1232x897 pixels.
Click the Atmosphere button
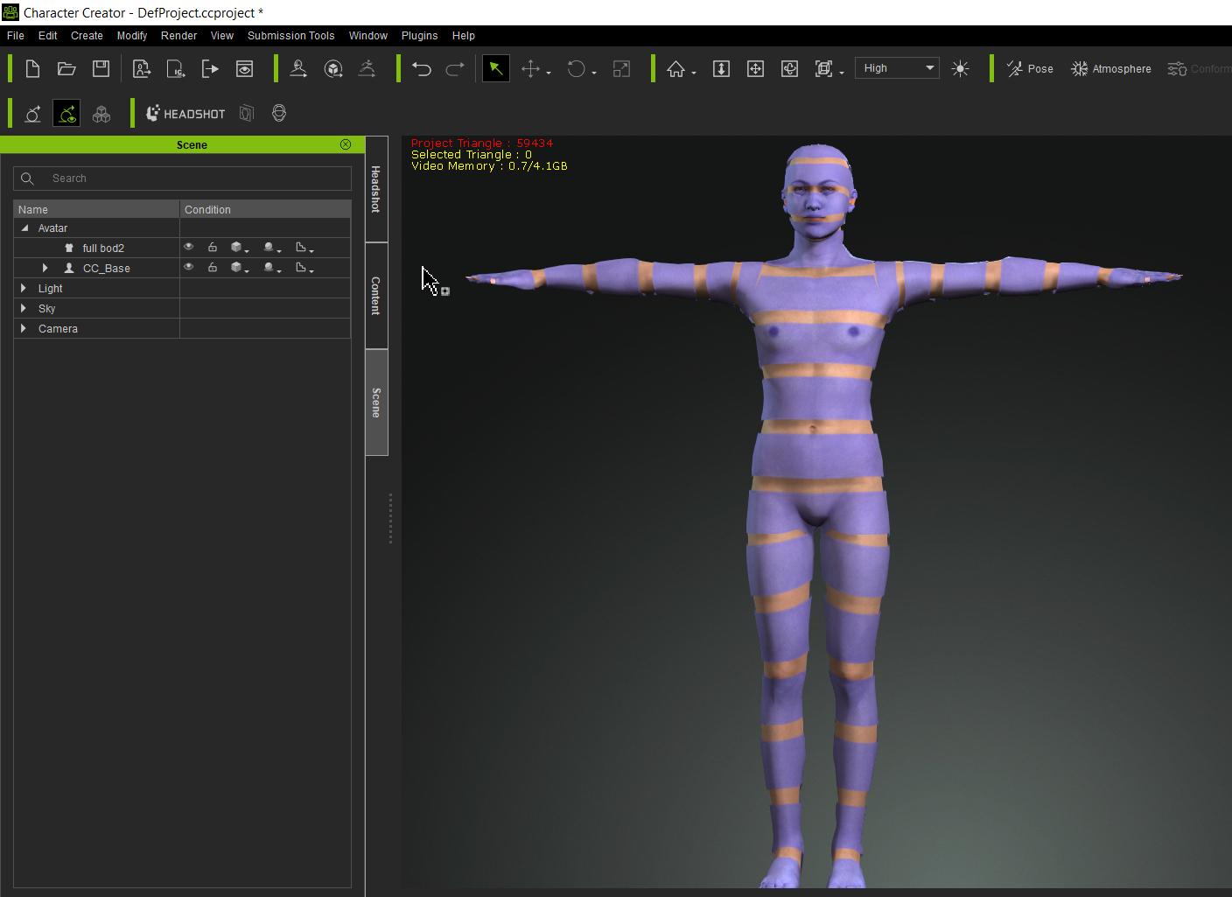pyautogui.click(x=1111, y=69)
